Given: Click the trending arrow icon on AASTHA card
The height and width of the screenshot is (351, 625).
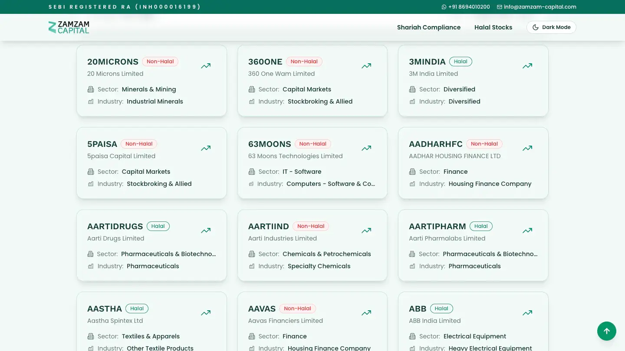Looking at the screenshot, I should point(206,313).
